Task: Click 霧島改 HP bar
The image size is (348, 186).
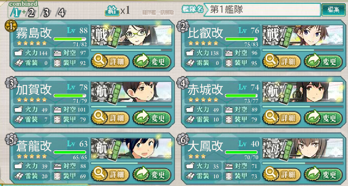Action: coord(70,39)
